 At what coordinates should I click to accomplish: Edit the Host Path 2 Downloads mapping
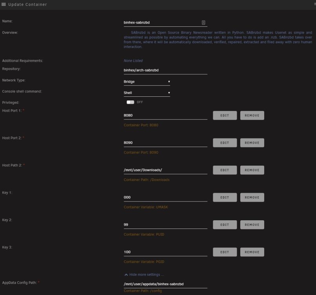pyautogui.click(x=225, y=170)
